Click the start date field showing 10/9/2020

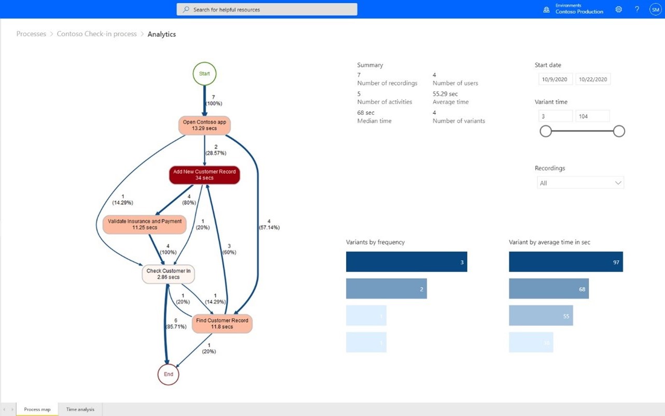pos(555,79)
